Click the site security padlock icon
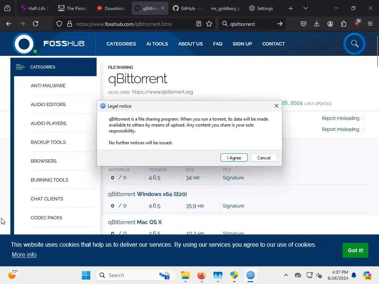The width and height of the screenshot is (379, 284). tap(69, 24)
